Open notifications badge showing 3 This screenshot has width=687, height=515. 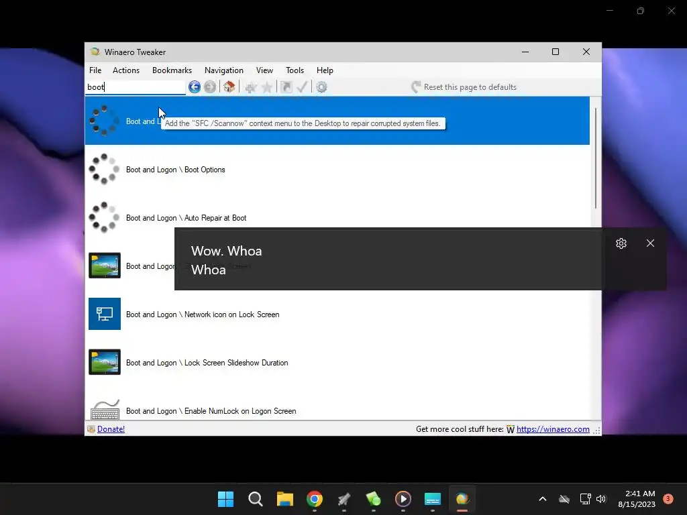coord(668,499)
